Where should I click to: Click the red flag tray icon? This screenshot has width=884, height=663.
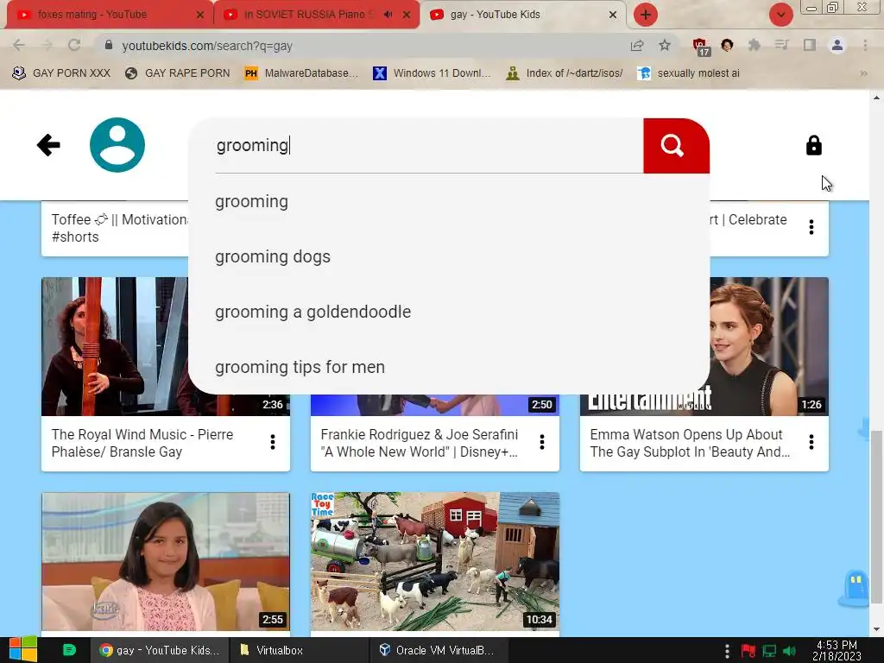point(748,651)
